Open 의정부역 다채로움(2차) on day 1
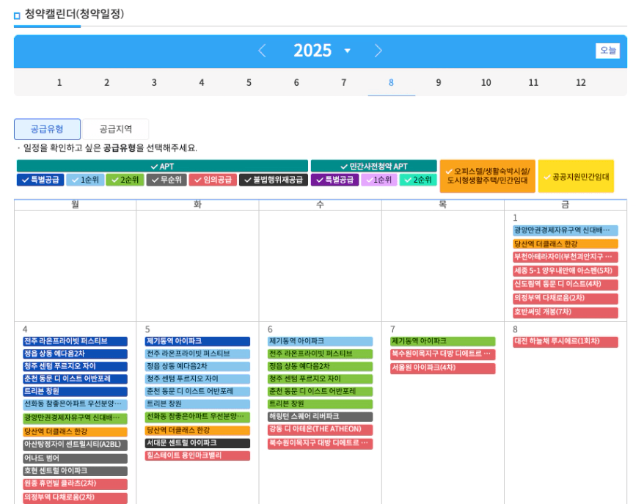 [x=566, y=299]
